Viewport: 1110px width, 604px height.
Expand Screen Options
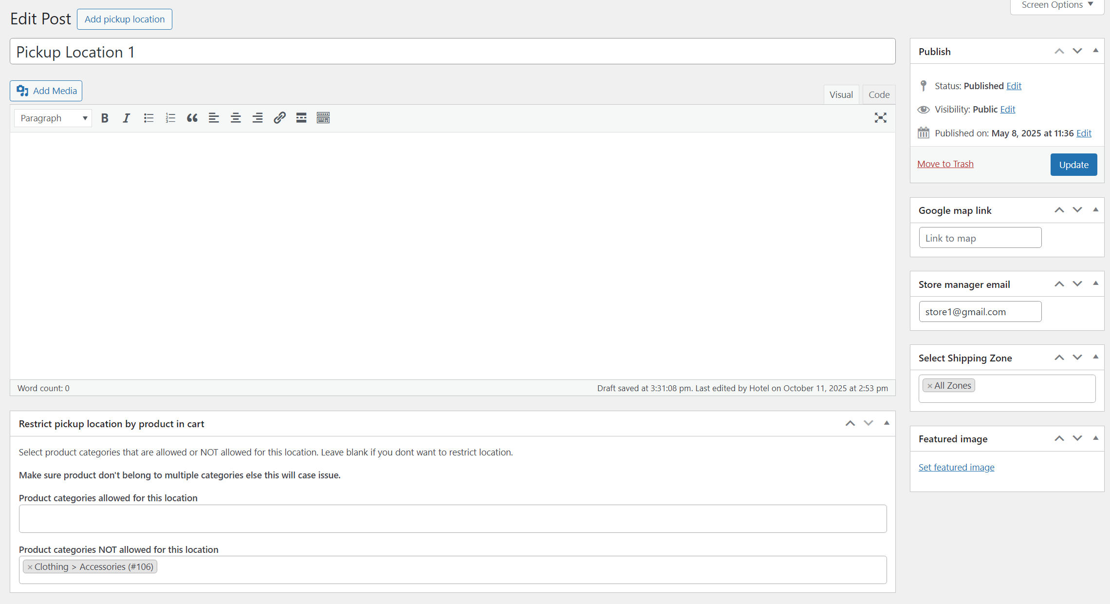(1057, 5)
